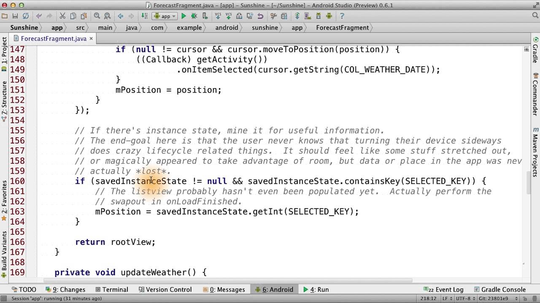Open Android Device Monitor icon

[329, 16]
